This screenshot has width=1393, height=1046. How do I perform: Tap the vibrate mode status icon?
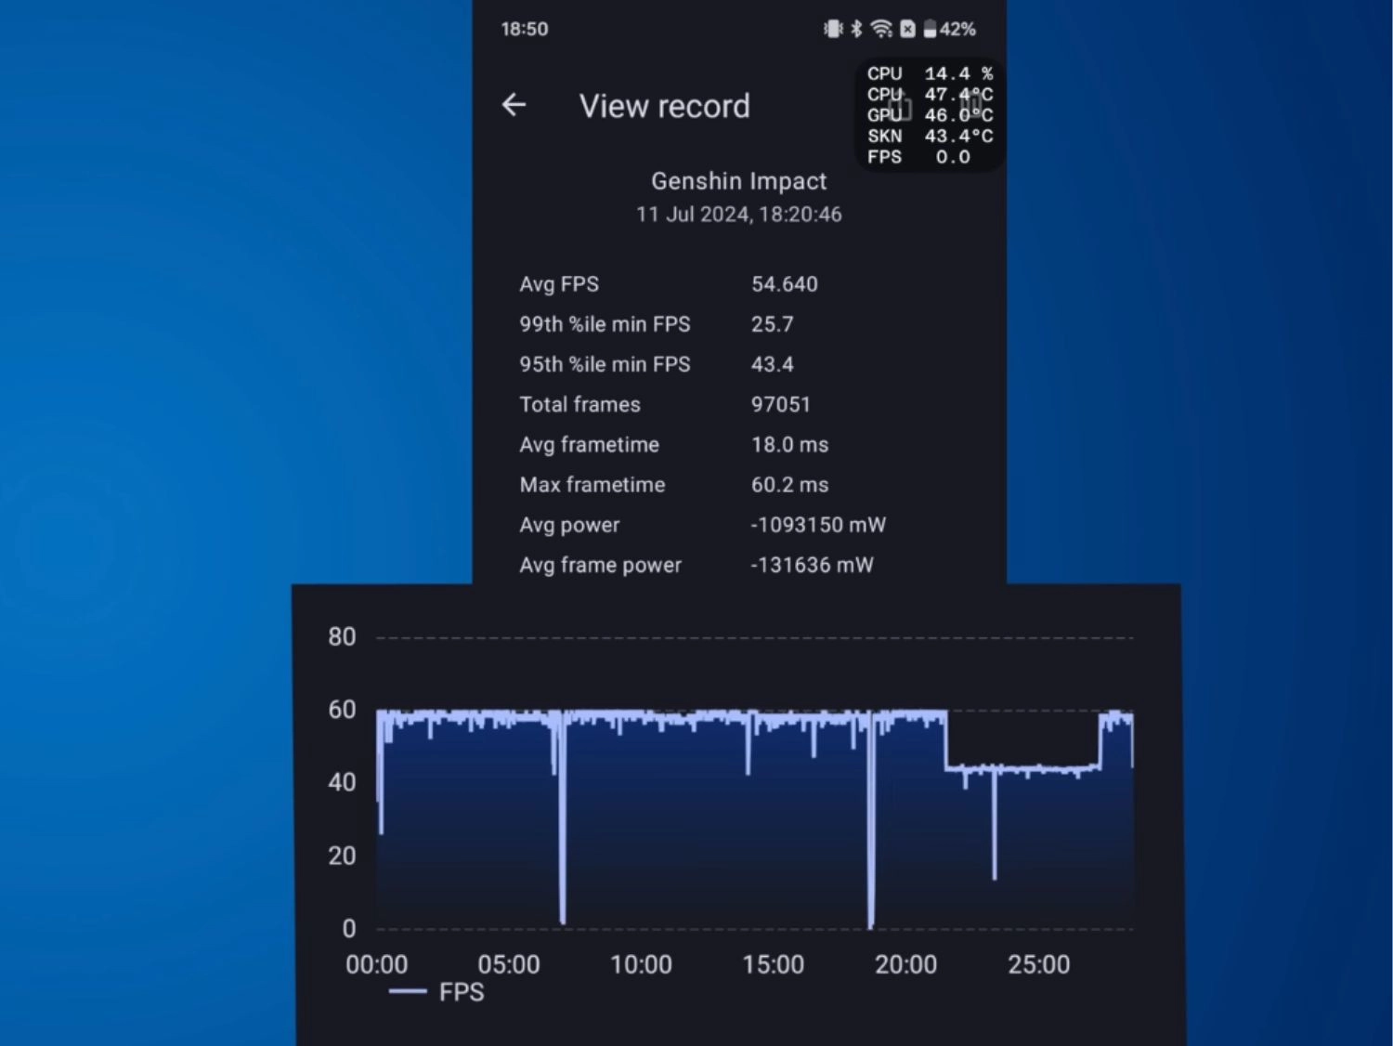(833, 29)
